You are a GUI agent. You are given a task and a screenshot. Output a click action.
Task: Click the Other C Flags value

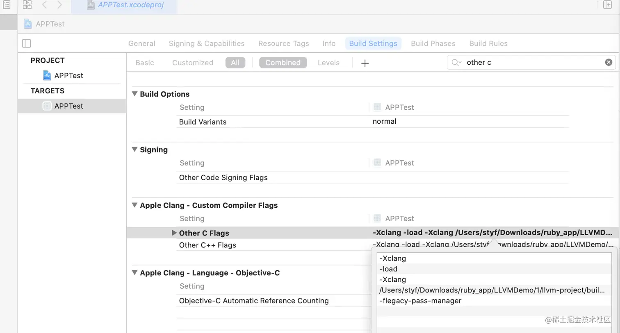coord(492,233)
